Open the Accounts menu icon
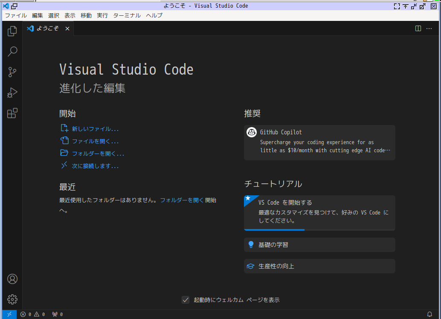 (12, 279)
